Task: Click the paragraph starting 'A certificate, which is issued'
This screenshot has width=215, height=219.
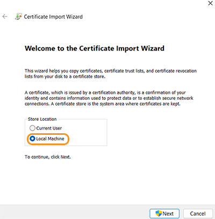Action: tap(109, 98)
